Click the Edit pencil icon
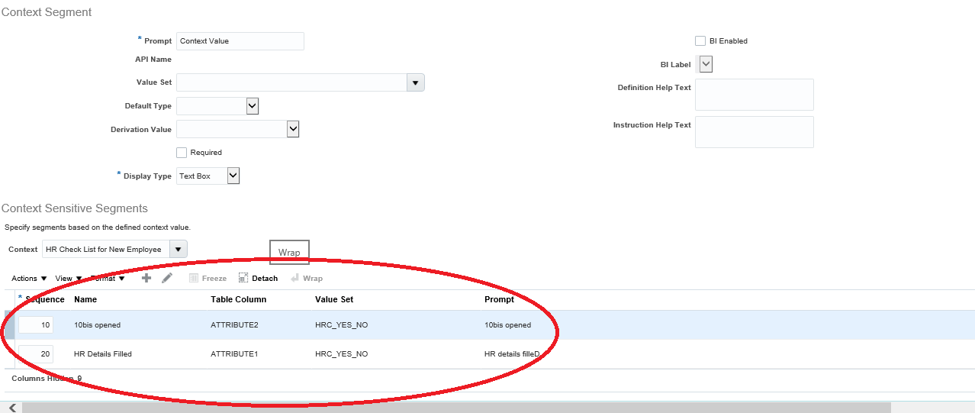Screen dimensions: 975x413 pyautogui.click(x=167, y=278)
